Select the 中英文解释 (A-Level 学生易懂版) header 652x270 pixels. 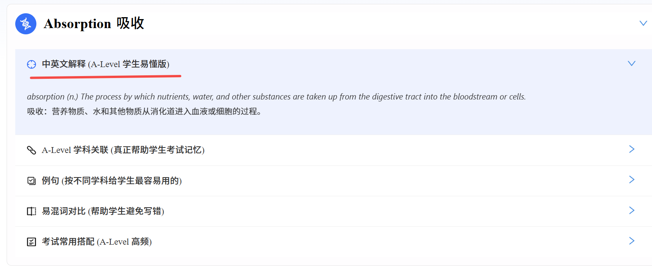coord(106,64)
